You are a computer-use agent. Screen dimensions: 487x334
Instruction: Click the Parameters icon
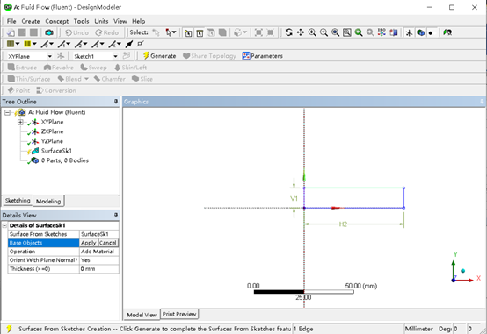(246, 56)
